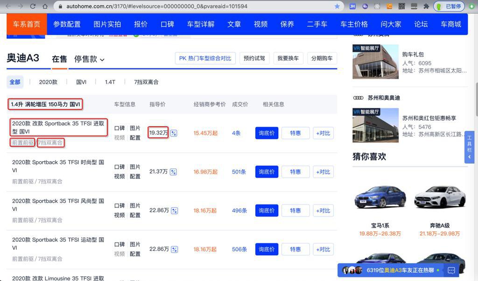Click 询底价 for the 进取型 model
This screenshot has height=281, width=478.
pos(267,133)
